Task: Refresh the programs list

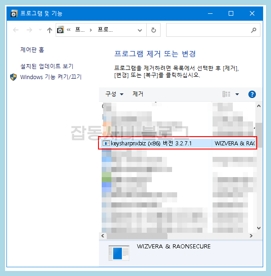Action: click(x=154, y=30)
